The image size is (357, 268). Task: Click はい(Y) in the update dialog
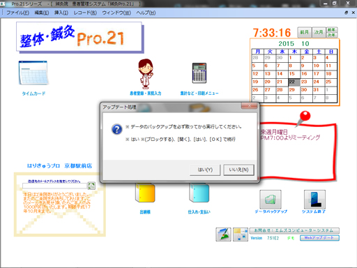point(205,170)
